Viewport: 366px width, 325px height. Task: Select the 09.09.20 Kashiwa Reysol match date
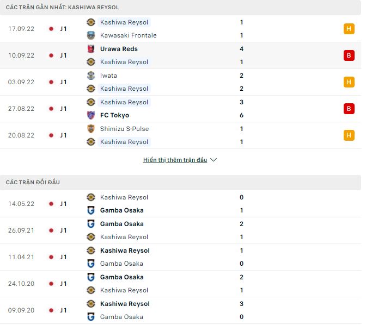pos(21,310)
